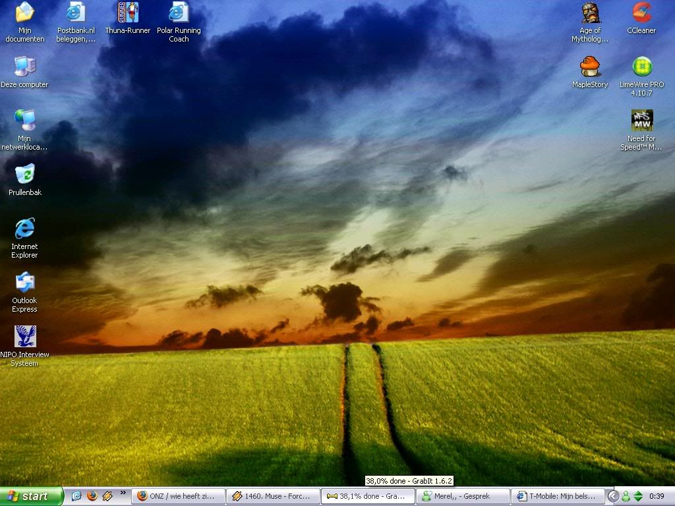Launch Need for Speed Most Wanted icon

click(641, 121)
